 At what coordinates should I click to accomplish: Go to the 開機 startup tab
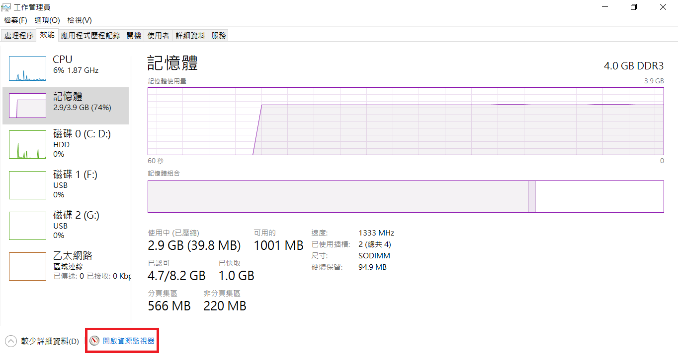click(x=134, y=36)
